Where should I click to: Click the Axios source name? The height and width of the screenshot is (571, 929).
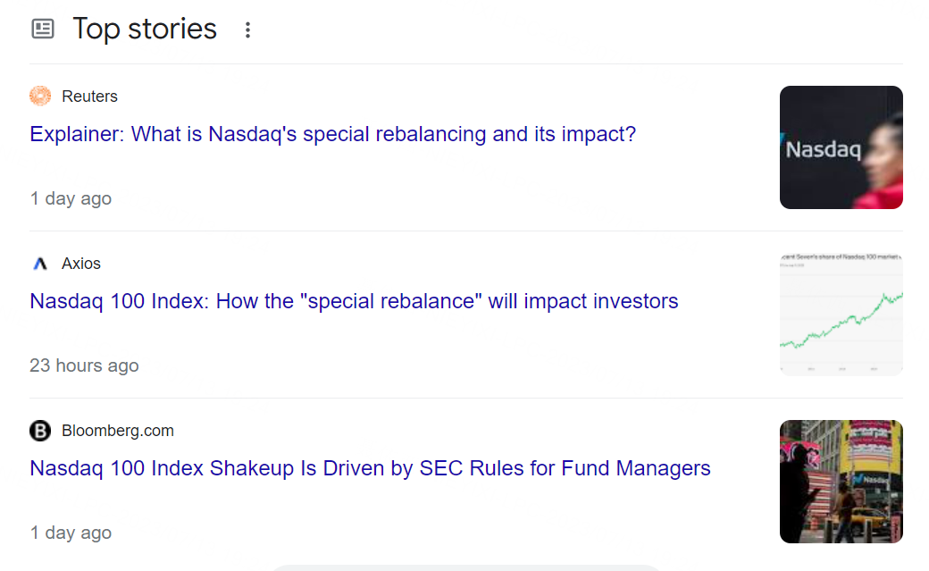[x=81, y=264]
